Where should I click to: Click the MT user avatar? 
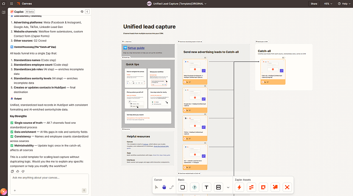149,3
